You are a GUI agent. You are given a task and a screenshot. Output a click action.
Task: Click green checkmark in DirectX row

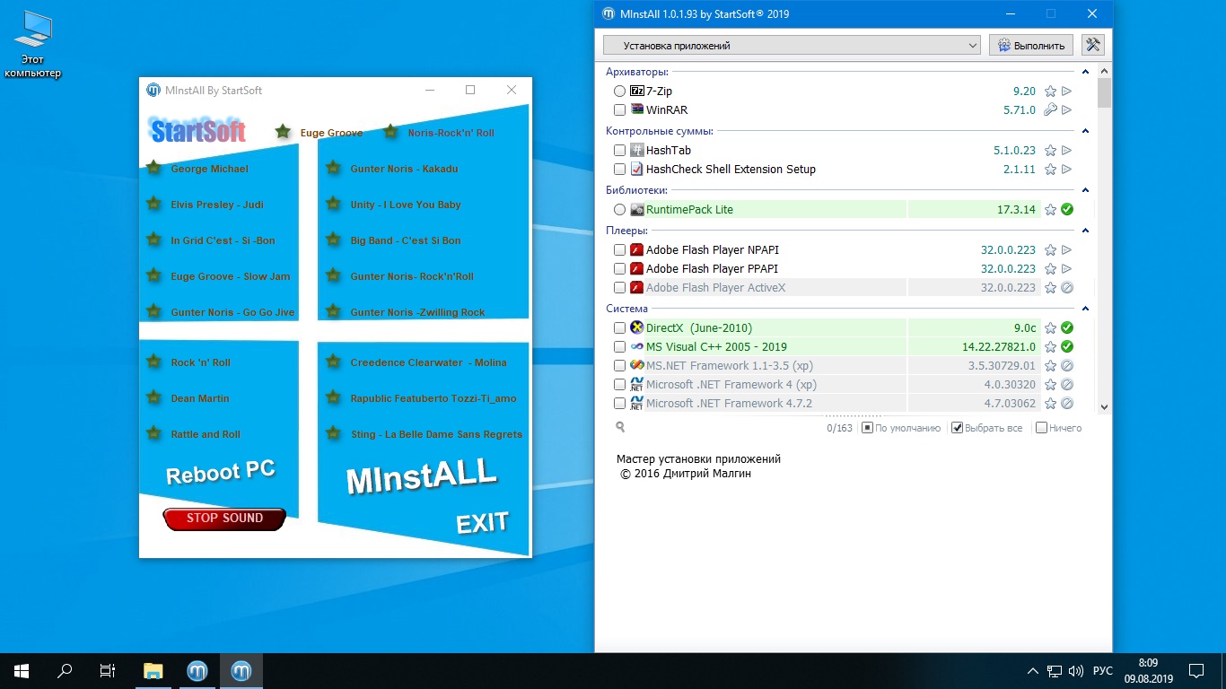click(1067, 328)
